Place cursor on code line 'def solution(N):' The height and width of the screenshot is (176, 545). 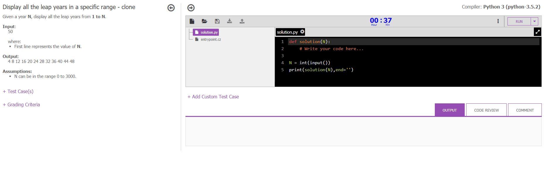point(309,42)
